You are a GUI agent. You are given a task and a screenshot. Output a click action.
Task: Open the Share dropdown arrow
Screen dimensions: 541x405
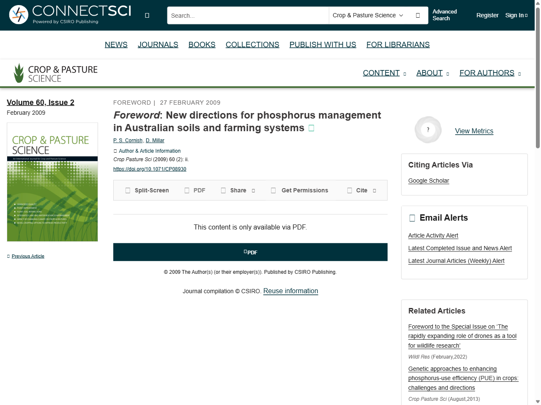(254, 191)
